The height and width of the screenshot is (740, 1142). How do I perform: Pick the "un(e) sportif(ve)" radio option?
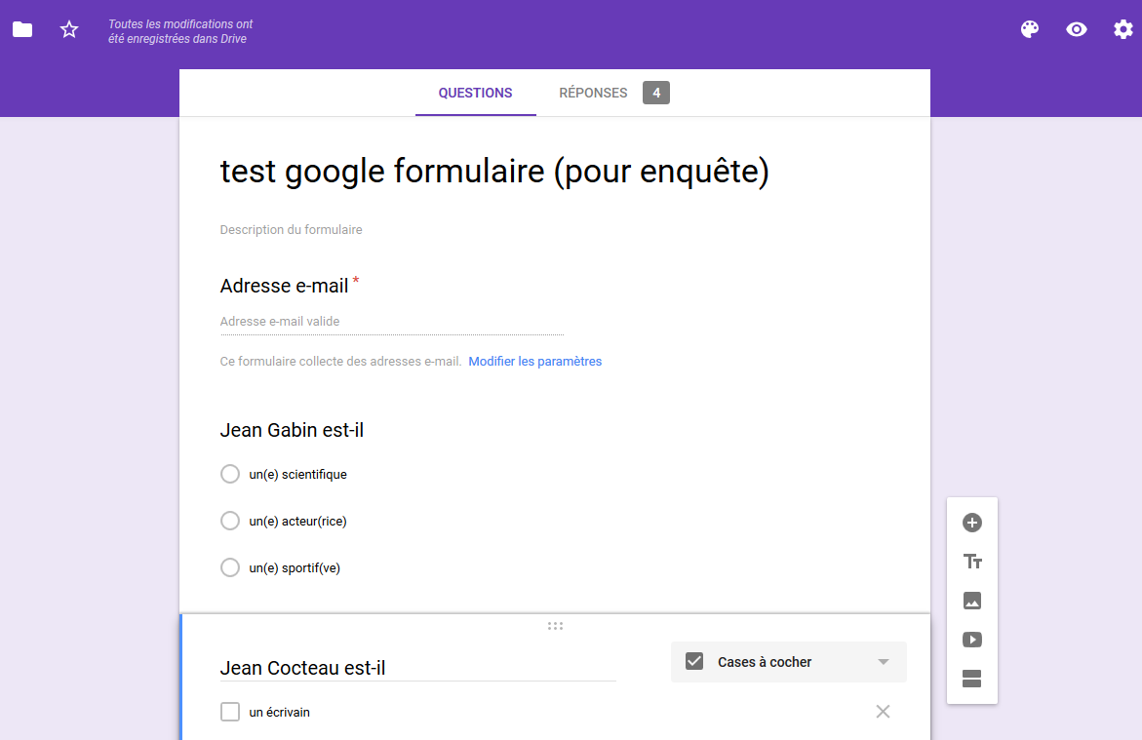(230, 567)
